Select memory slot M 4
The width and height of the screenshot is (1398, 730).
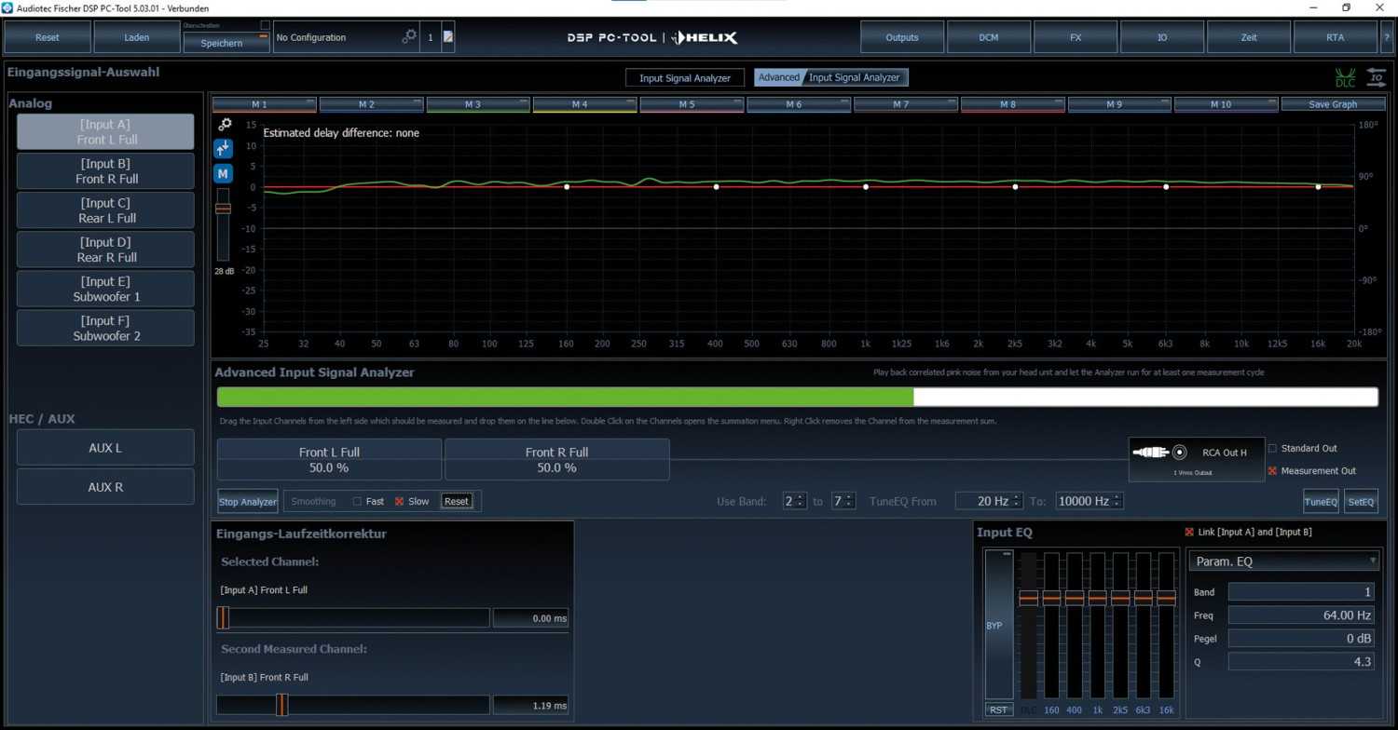pyautogui.click(x=585, y=104)
